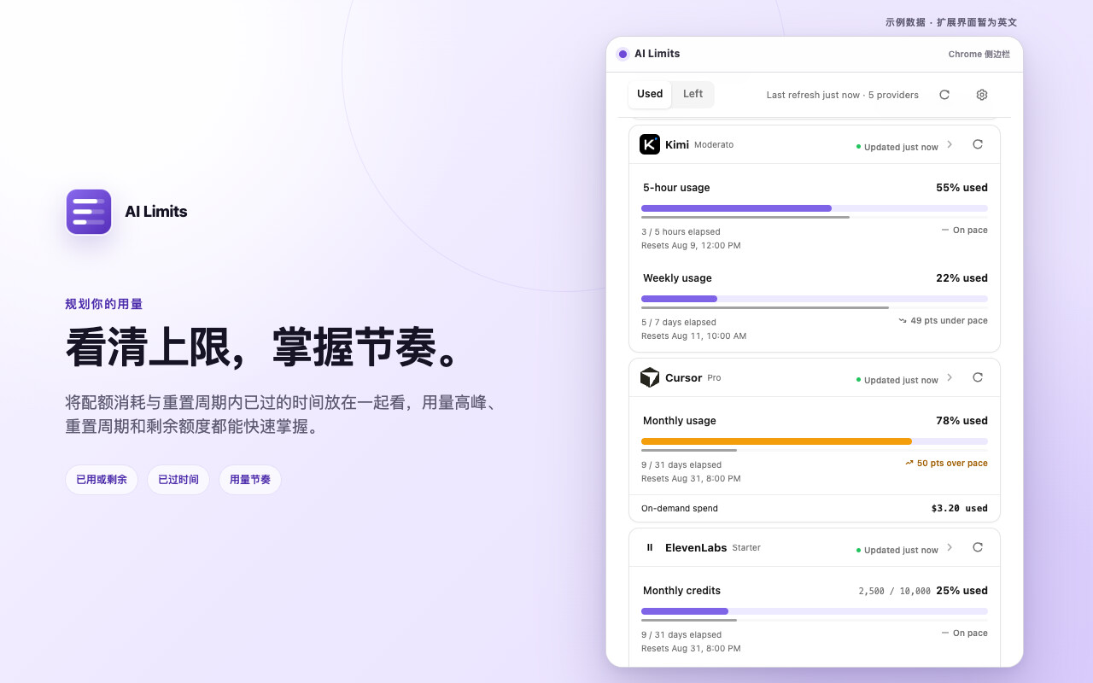Image resolution: width=1093 pixels, height=683 pixels.
Task: Click the ElevenLabs provider name
Action: point(696,547)
